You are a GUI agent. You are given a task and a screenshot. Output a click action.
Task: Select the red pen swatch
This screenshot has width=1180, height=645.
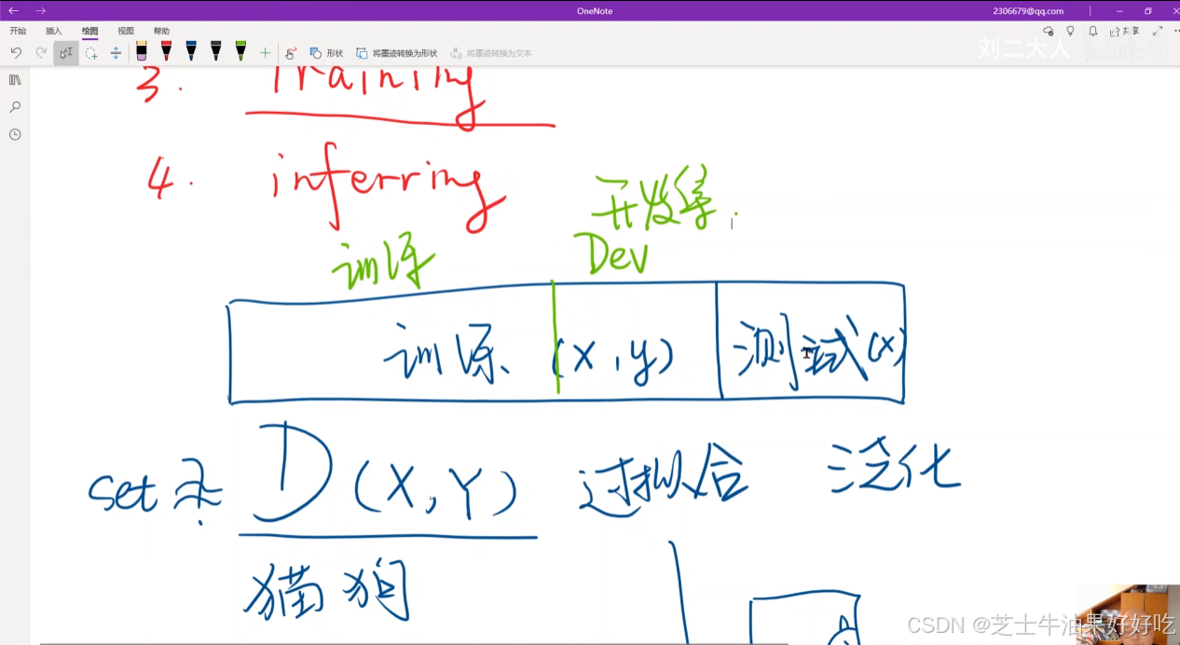166,52
